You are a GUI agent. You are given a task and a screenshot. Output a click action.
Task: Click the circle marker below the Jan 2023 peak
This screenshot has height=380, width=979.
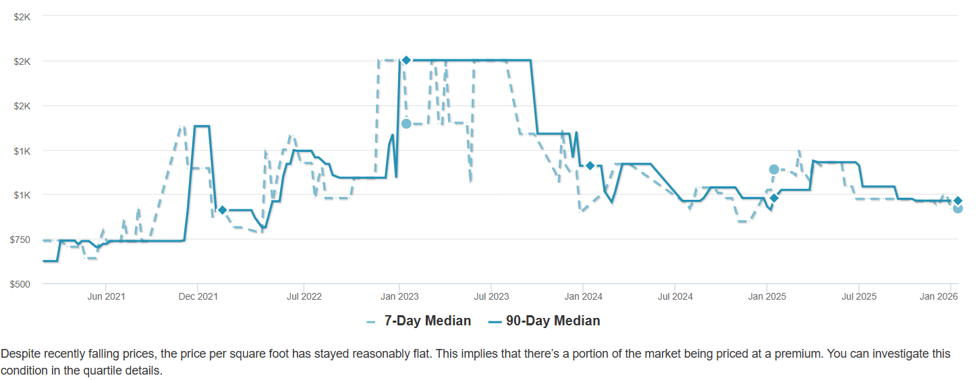point(406,124)
